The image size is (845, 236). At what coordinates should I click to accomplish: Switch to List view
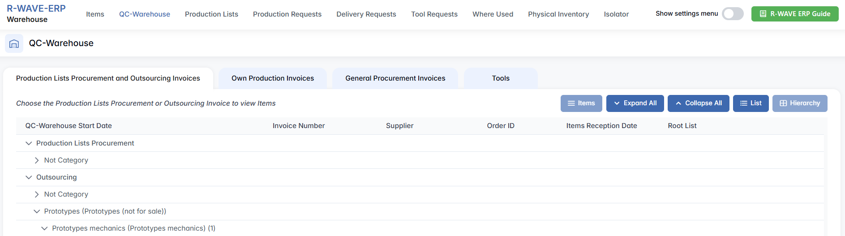pyautogui.click(x=751, y=103)
